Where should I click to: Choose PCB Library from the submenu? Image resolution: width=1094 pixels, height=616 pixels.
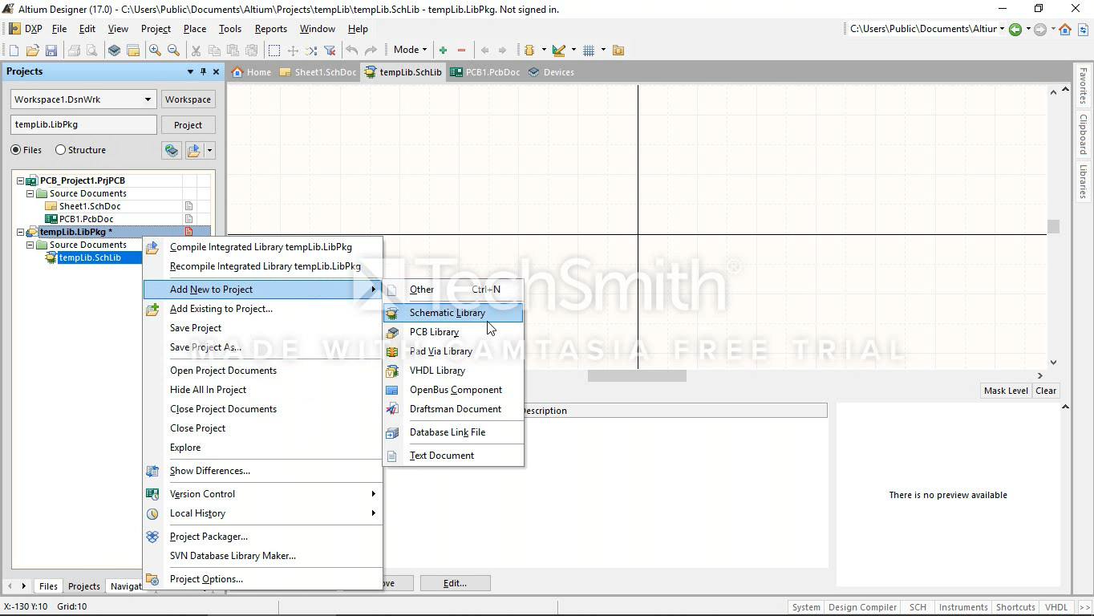click(434, 332)
